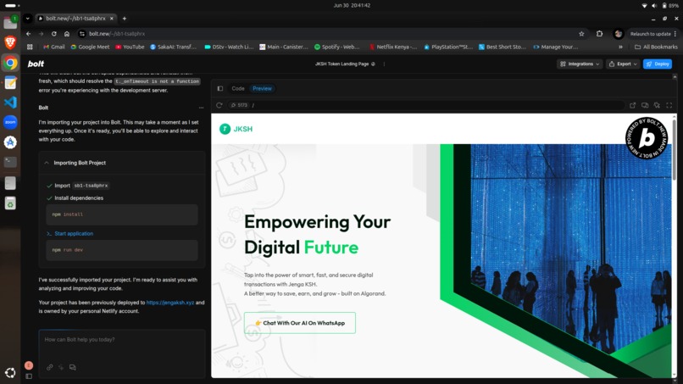Click the JKSH logo in preview page
This screenshot has width=683, height=384.
[236, 129]
